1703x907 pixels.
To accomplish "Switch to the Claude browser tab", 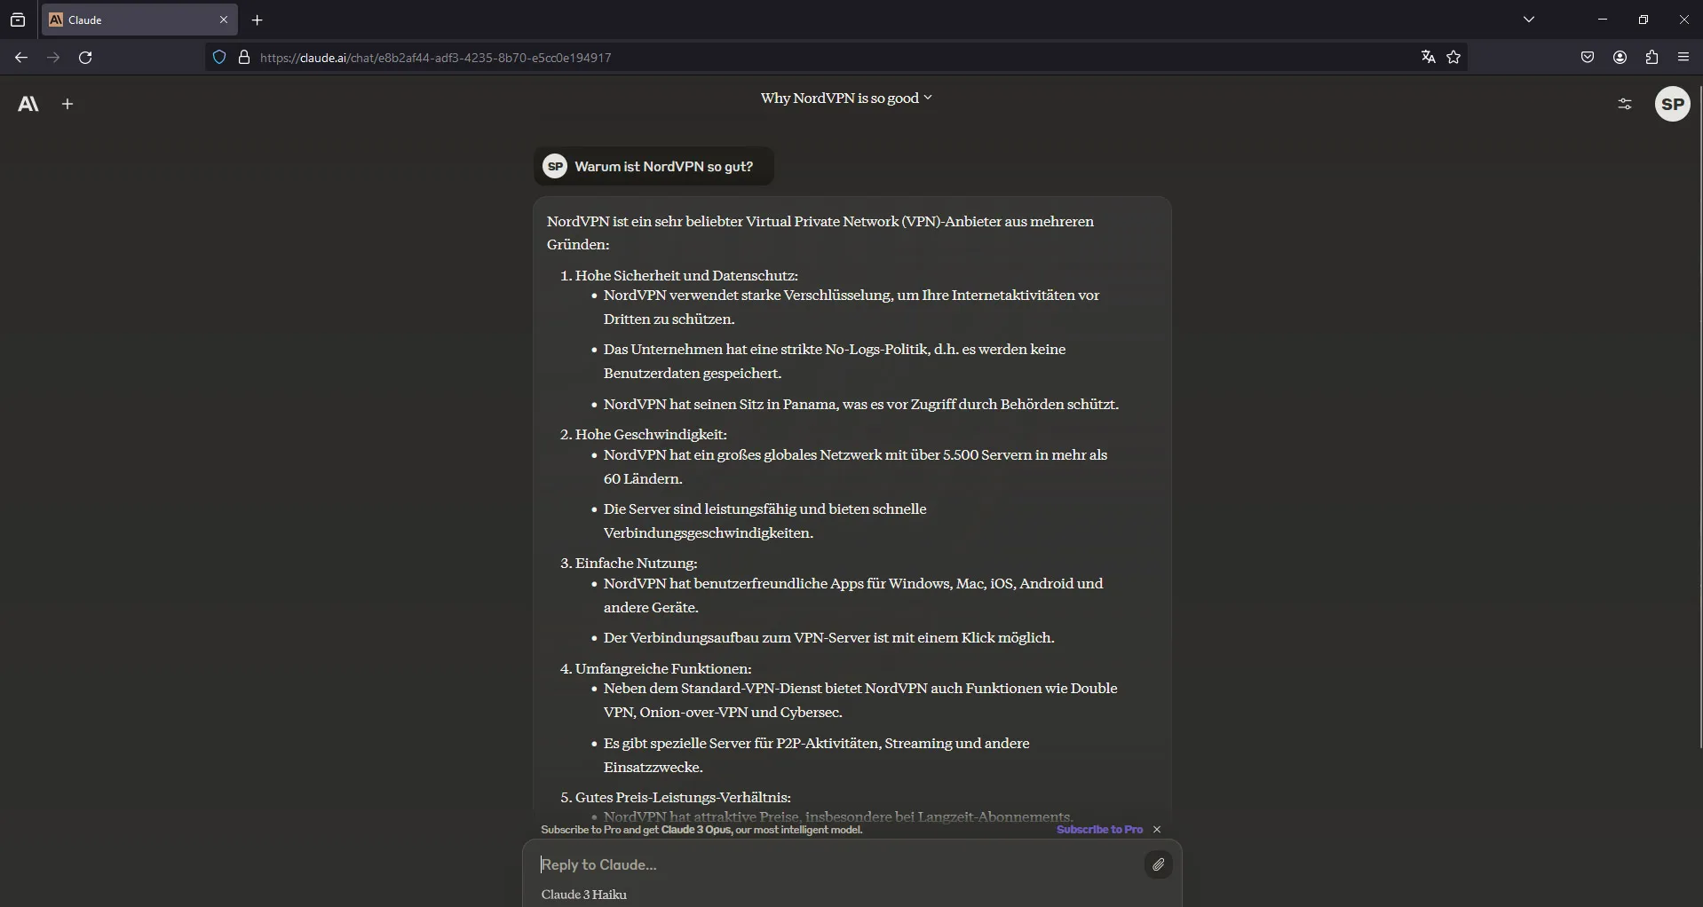I will coord(139,20).
